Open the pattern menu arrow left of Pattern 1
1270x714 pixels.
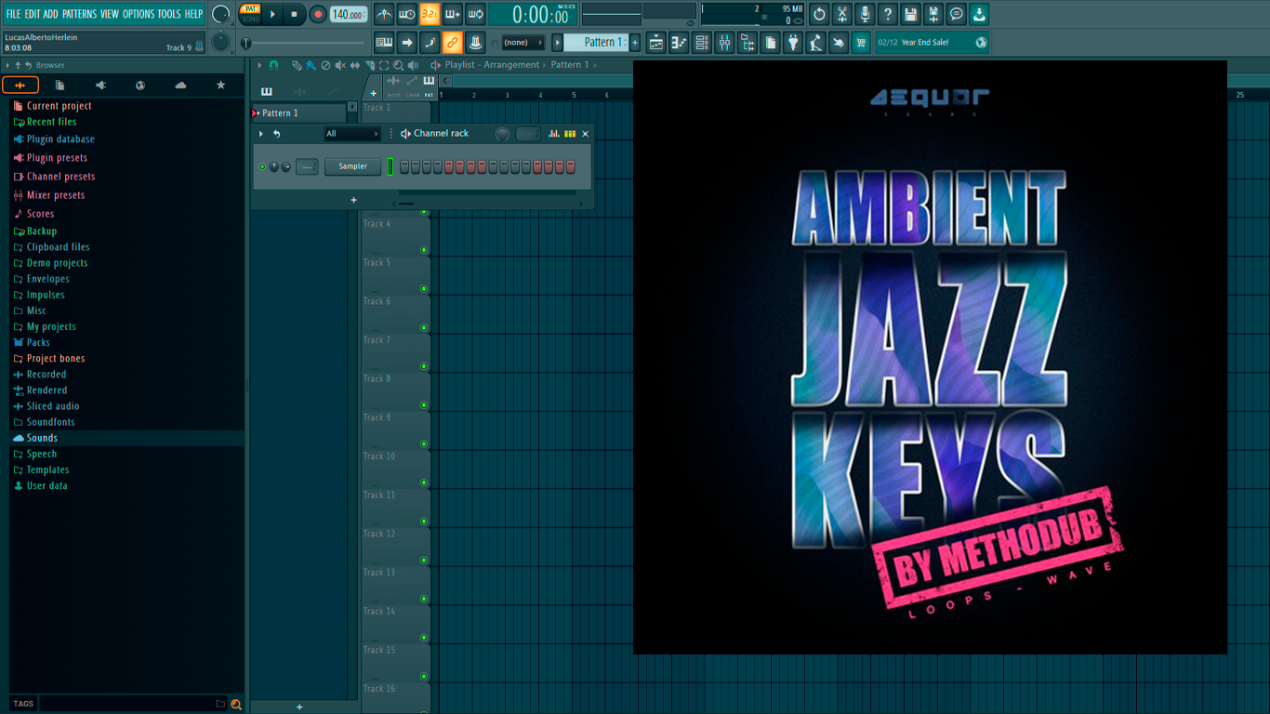[558, 42]
